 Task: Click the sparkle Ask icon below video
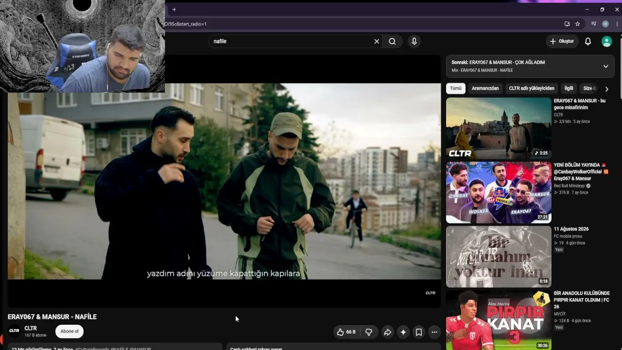pyautogui.click(x=403, y=332)
